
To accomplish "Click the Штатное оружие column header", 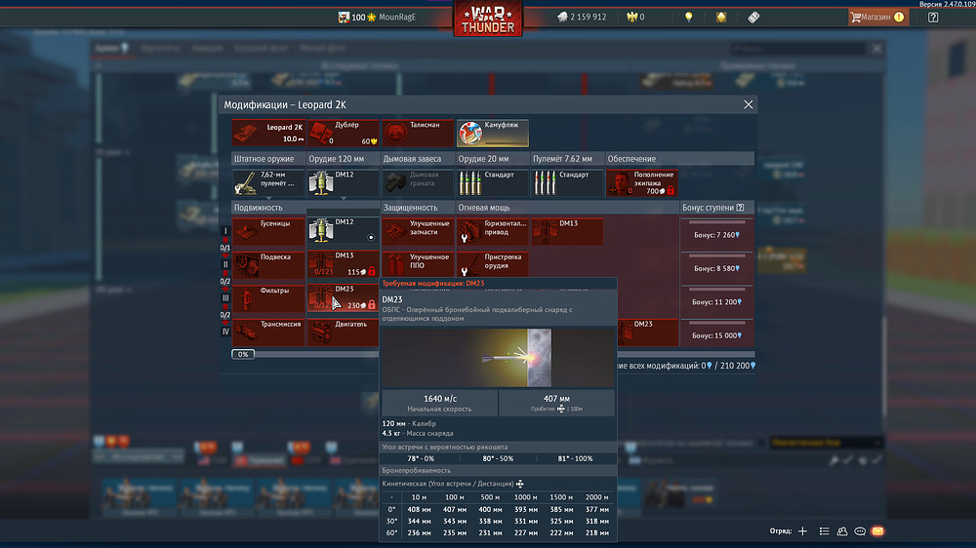I will (x=268, y=159).
